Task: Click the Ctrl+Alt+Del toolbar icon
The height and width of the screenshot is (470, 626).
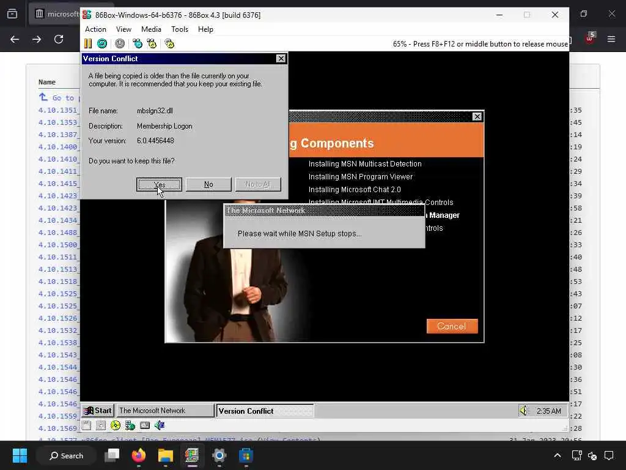Action: [138, 43]
